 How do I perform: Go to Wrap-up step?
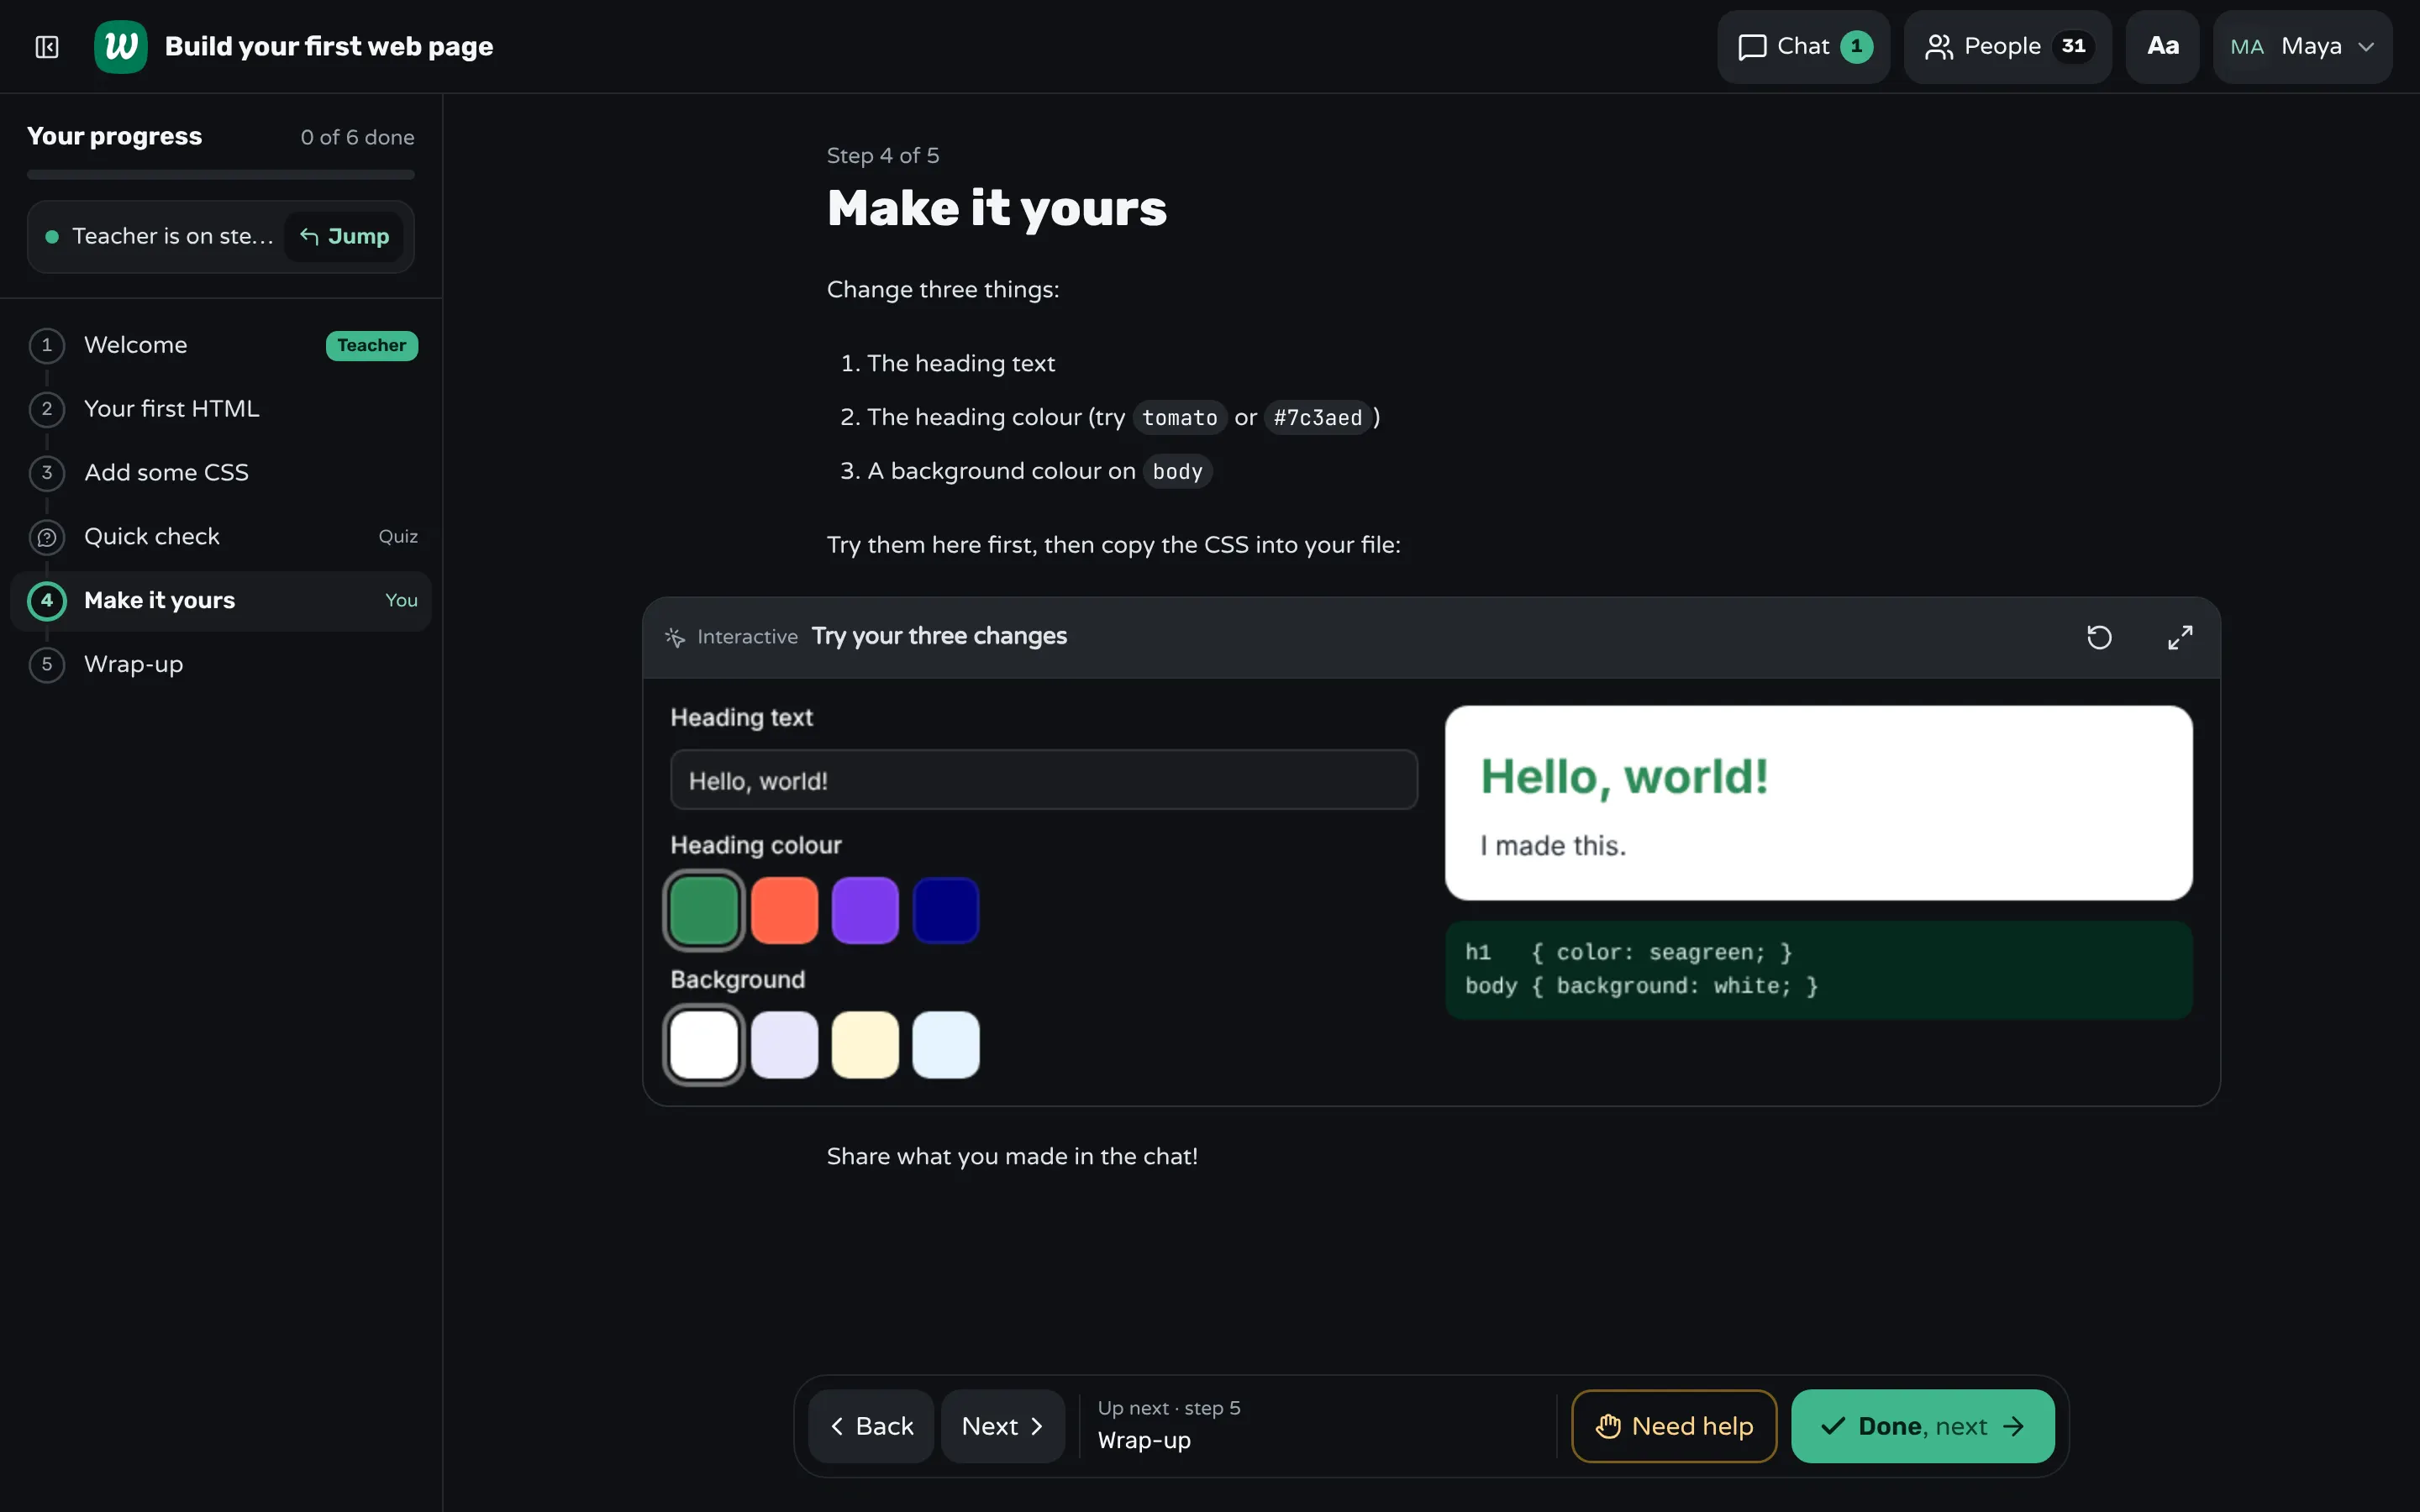pyautogui.click(x=221, y=665)
